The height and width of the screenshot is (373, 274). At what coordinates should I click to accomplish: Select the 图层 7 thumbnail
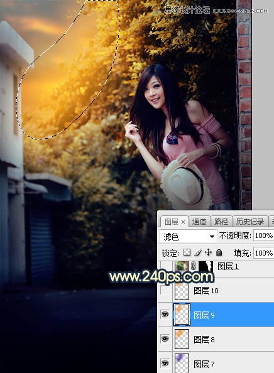[x=182, y=363]
